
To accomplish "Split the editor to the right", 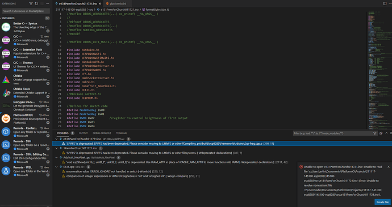I will pos(385,3).
